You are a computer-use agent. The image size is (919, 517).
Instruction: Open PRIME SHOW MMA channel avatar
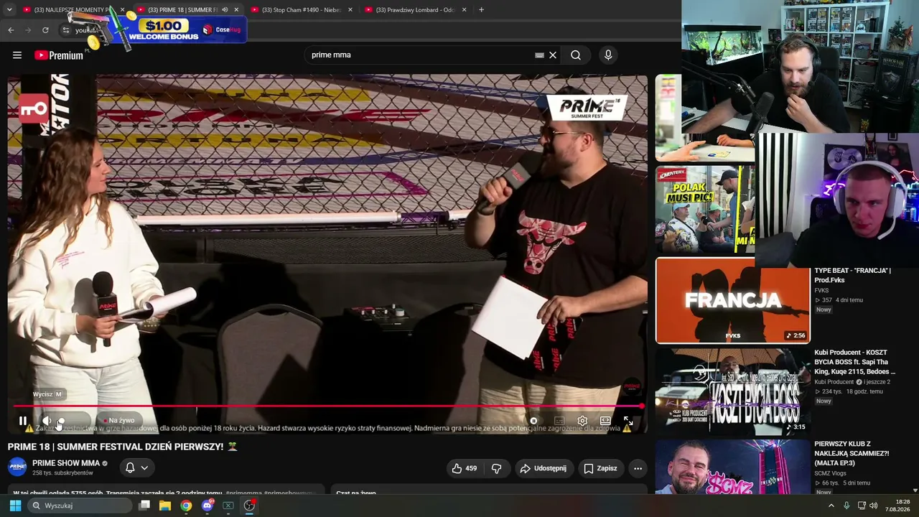(x=17, y=467)
